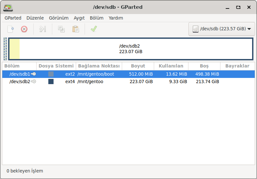This screenshot has width=257, height=179.
Task: Click the 213.74 GiB free value
Action: tap(207, 82)
